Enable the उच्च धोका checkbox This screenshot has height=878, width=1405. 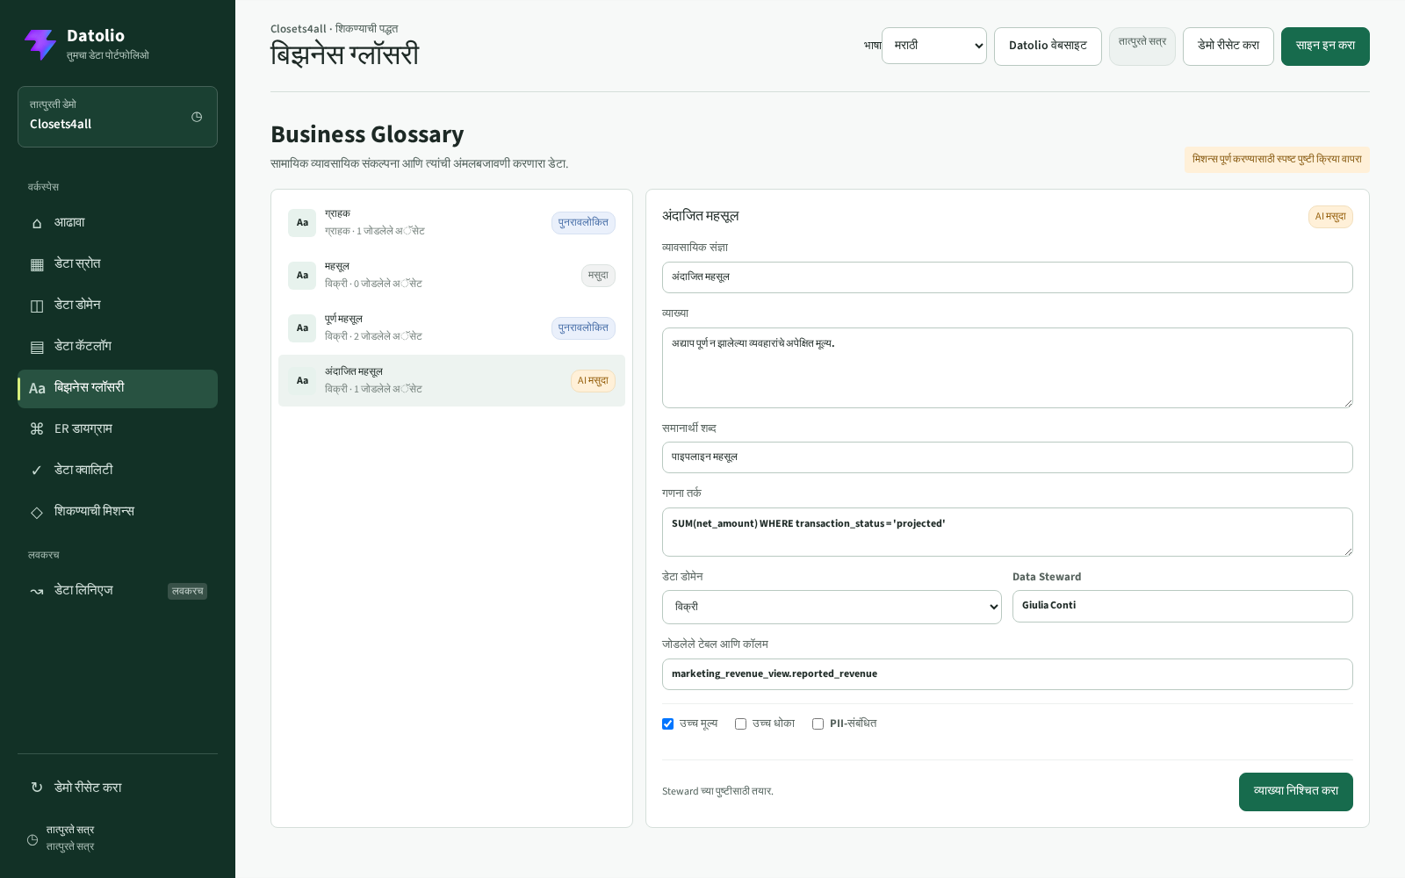pos(740,724)
